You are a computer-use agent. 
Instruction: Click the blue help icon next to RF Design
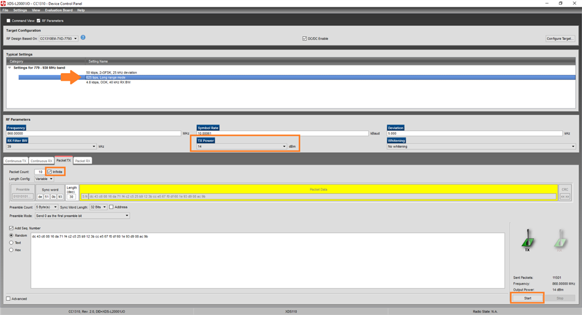[83, 37]
